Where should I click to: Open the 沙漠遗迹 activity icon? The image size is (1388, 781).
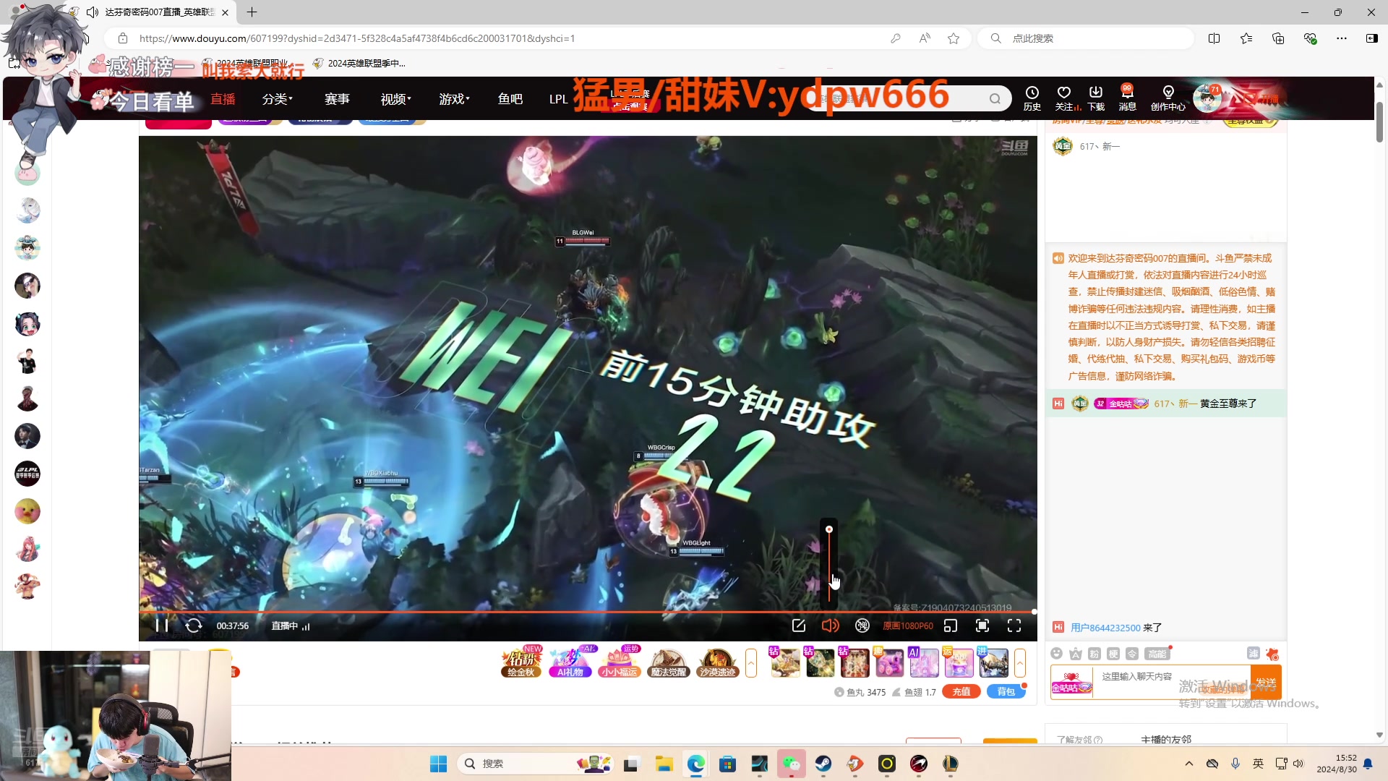pos(718,662)
